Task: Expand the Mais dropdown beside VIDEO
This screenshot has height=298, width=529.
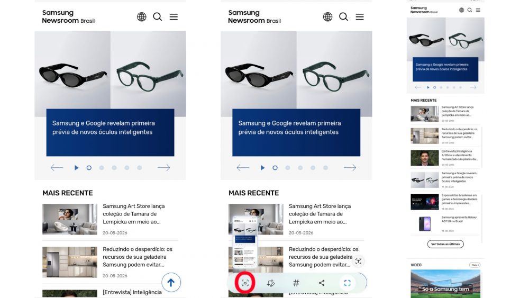Action: tap(475, 265)
